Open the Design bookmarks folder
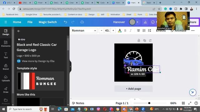Image resolution: width=200 pixels, height=112 pixels. pyautogui.click(x=90, y=15)
